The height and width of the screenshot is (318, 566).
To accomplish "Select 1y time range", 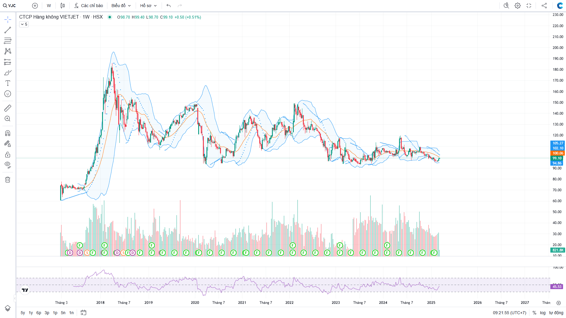I will 31,313.
